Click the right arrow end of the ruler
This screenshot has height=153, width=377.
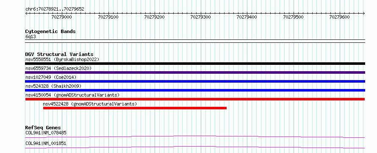(364, 13)
